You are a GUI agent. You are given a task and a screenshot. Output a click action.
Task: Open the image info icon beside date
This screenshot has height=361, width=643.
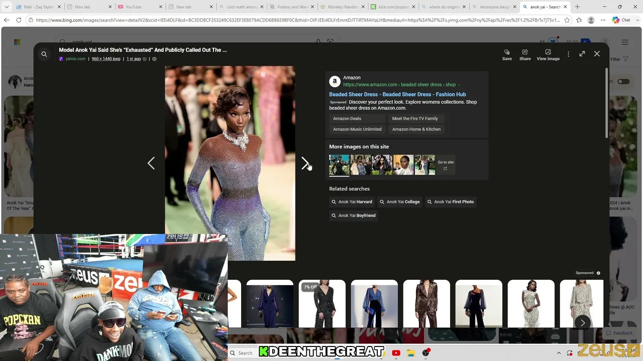coord(154,59)
